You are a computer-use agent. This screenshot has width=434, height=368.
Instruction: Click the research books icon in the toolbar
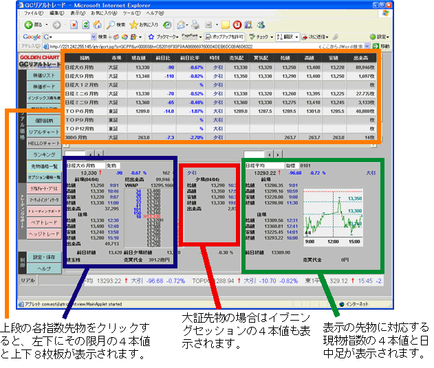click(x=248, y=25)
